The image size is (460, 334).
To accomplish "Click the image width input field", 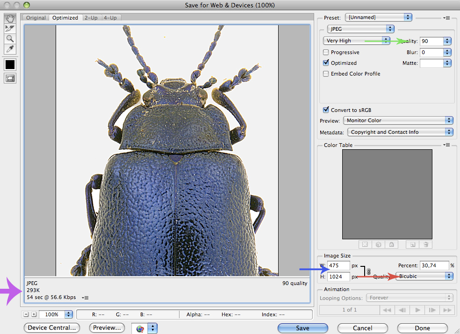I will click(338, 265).
